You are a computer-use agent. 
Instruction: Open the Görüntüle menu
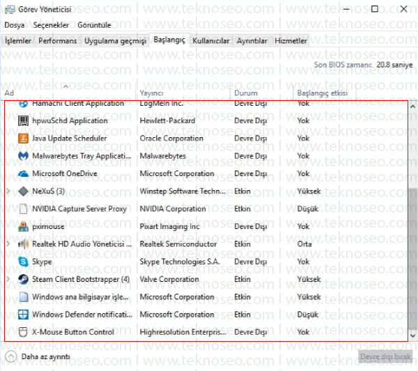coord(94,25)
